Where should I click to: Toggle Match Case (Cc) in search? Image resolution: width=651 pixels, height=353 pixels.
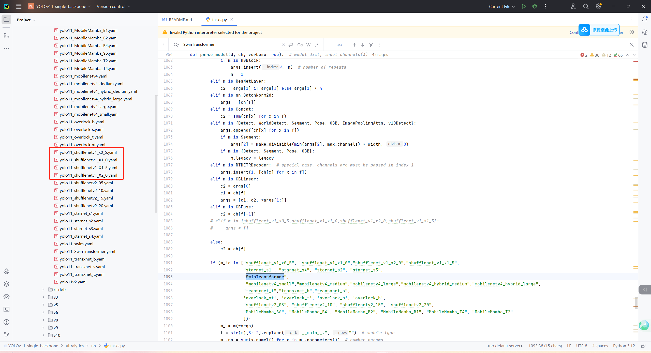pyautogui.click(x=300, y=45)
